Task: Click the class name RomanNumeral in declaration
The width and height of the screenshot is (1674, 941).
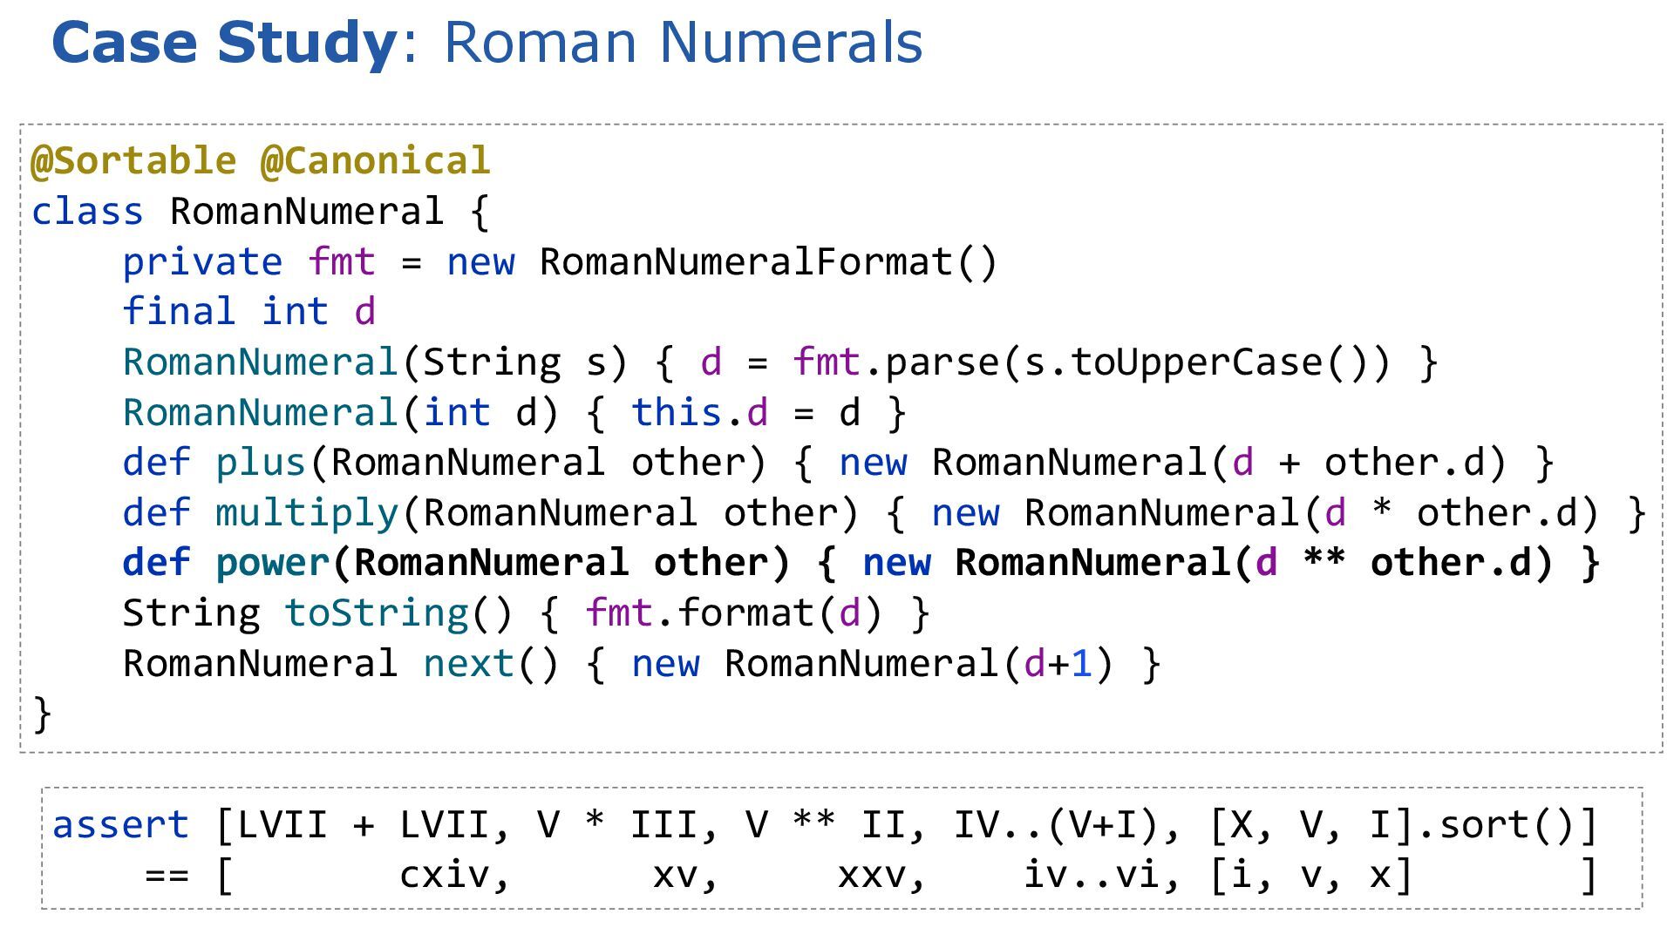Action: 306,212
